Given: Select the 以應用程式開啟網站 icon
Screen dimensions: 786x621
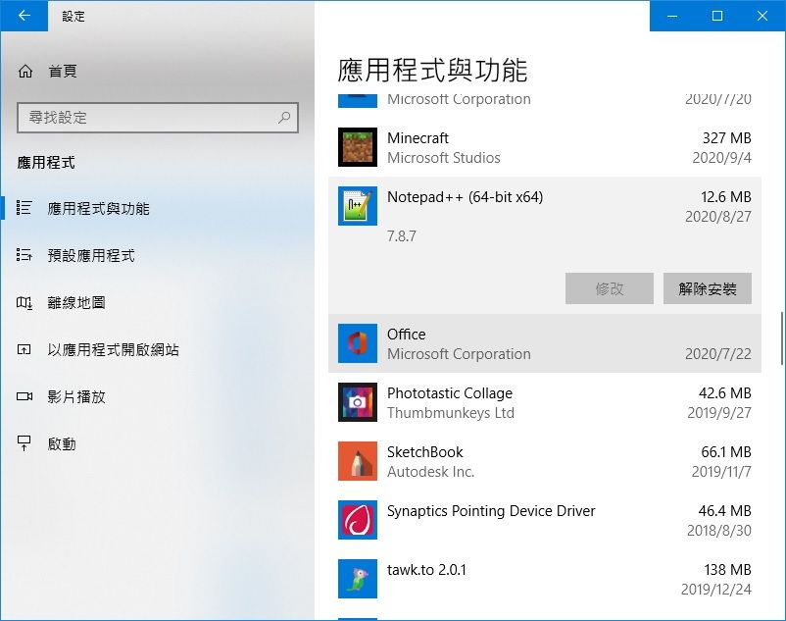Looking at the screenshot, I should click(x=25, y=349).
